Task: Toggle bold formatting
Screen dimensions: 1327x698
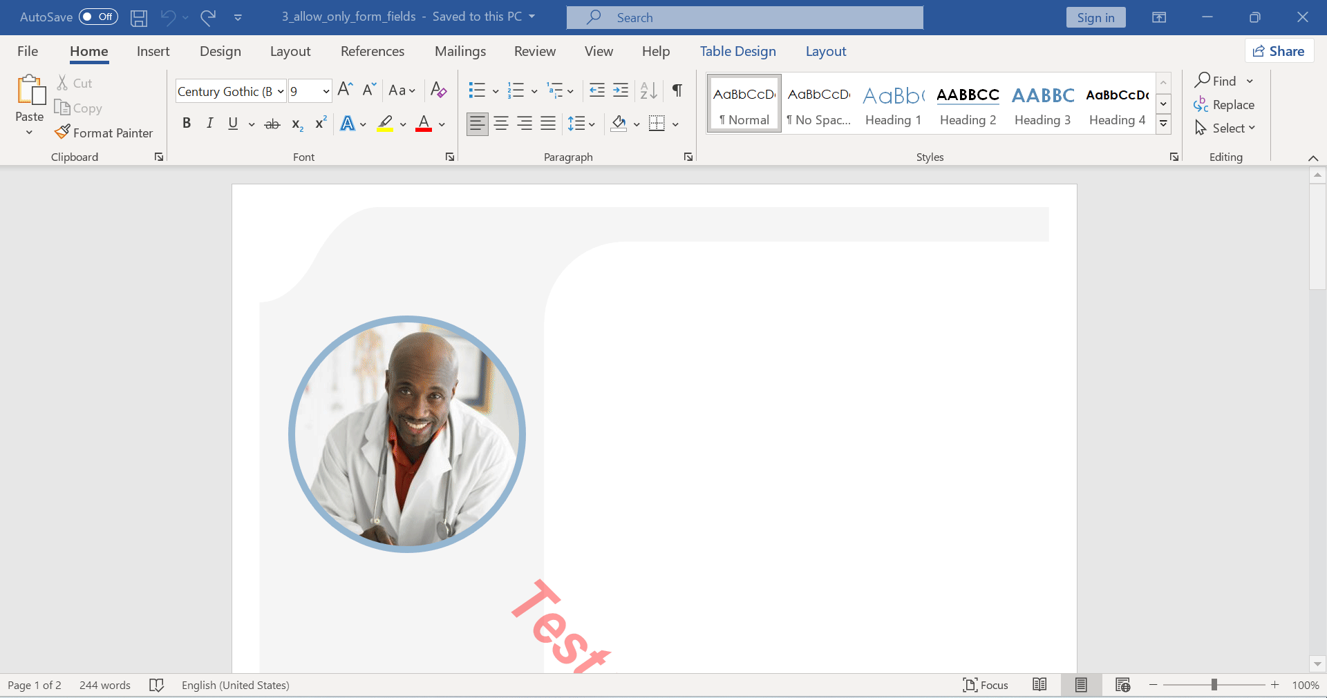Action: click(187, 123)
